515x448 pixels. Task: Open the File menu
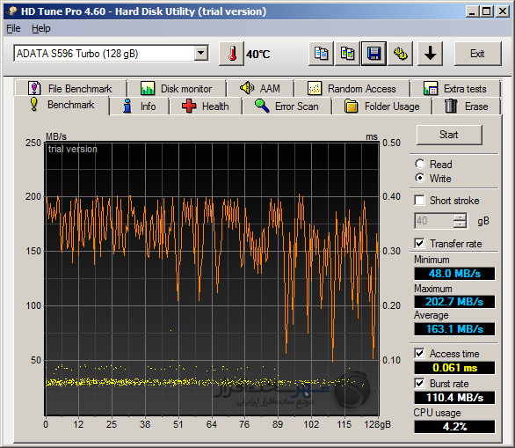[x=13, y=28]
